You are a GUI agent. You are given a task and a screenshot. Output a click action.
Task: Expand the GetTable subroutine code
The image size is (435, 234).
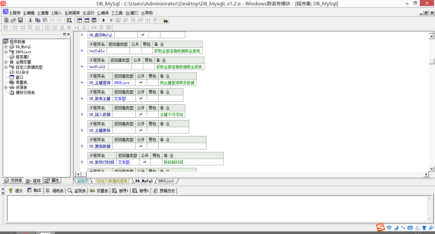coord(82,51)
